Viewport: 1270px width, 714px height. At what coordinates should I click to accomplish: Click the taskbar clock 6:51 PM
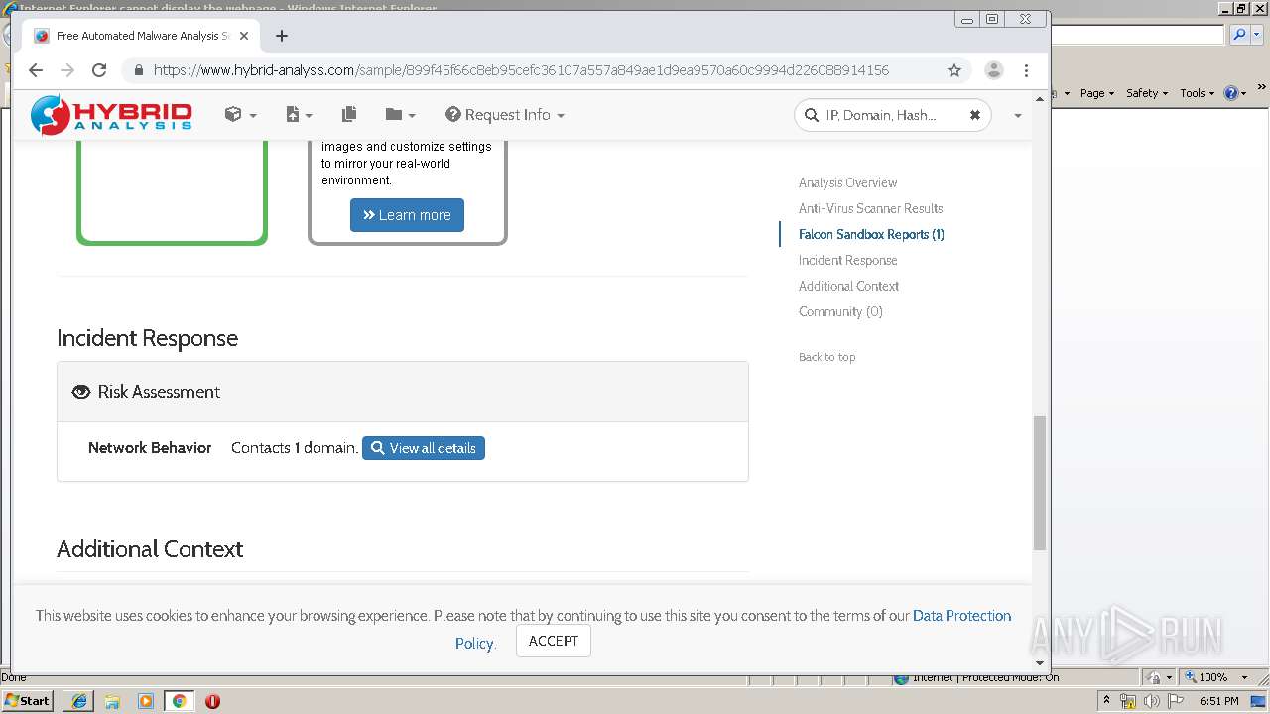pos(1218,701)
